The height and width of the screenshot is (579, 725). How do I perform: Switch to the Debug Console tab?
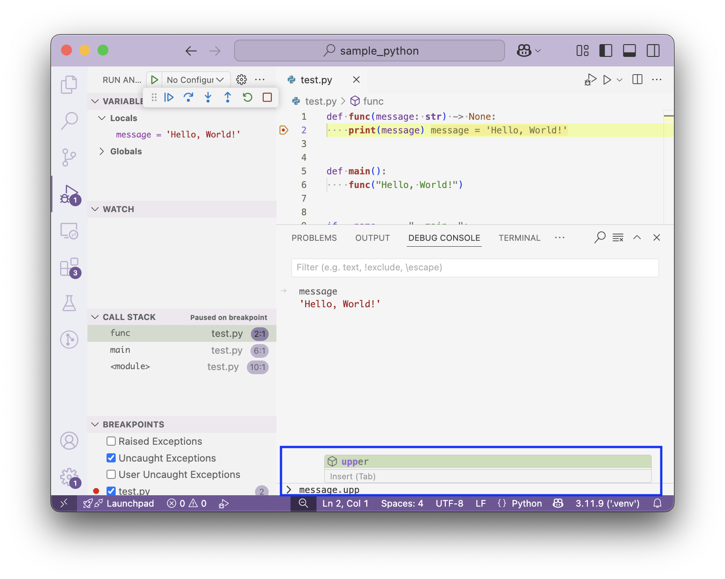(x=444, y=238)
